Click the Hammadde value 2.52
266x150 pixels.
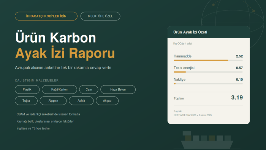pyautogui.click(x=239, y=56)
